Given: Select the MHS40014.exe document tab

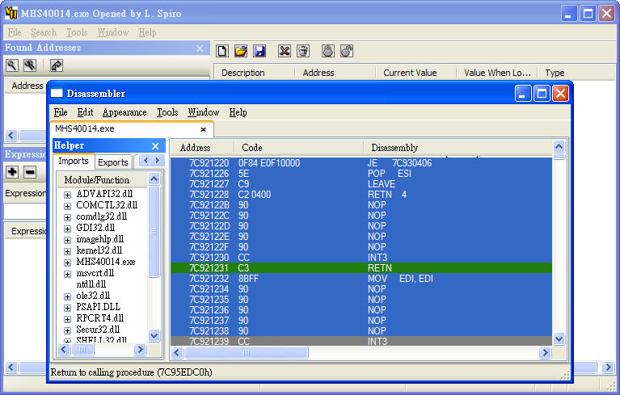Looking at the screenshot, I should click(132, 128).
